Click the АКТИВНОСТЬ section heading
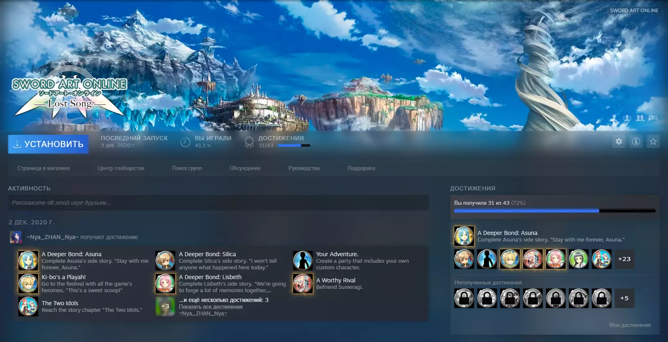The image size is (668, 342). click(29, 188)
